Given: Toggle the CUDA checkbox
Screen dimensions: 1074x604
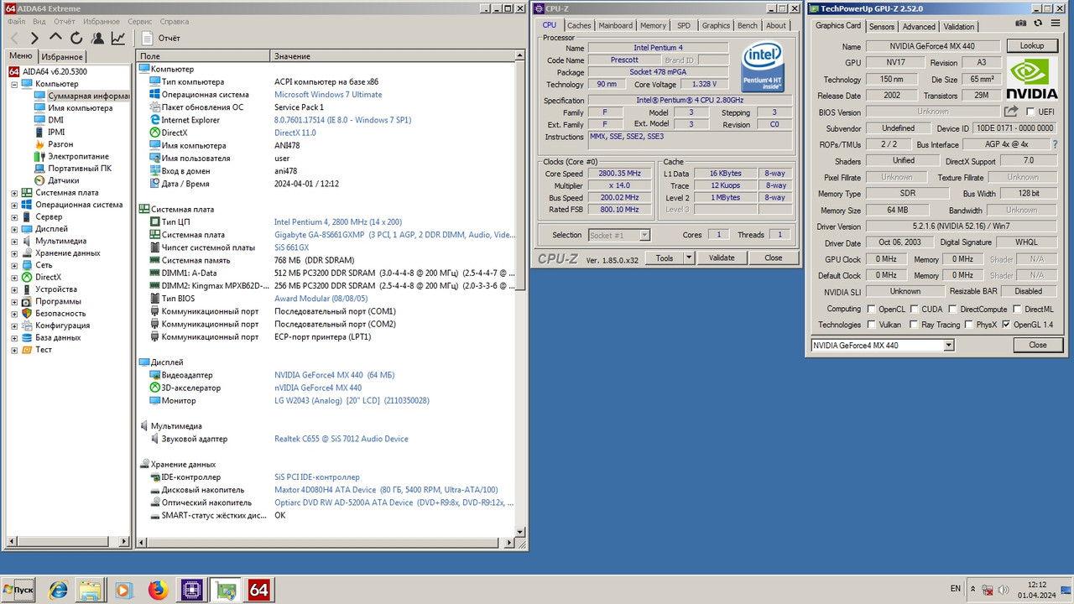Looking at the screenshot, I should click(x=914, y=310).
